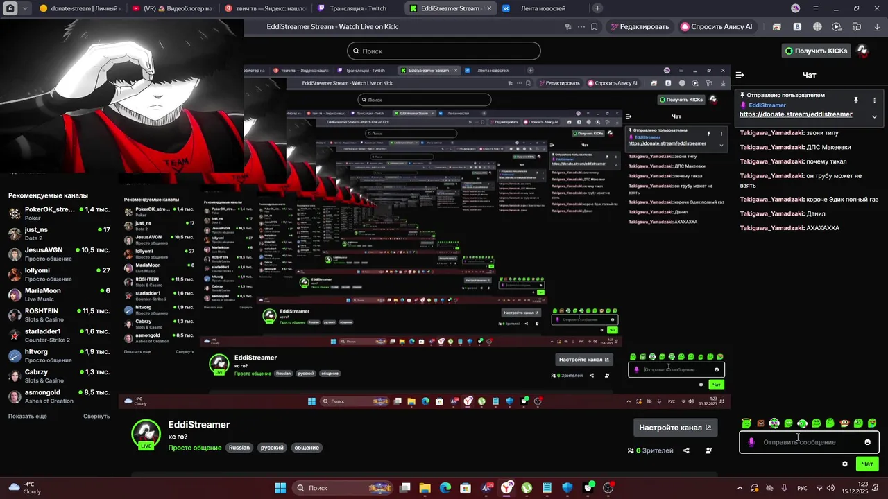
Task: Switch to the VR Видеоблогер YouTube tab
Action: (x=171, y=8)
